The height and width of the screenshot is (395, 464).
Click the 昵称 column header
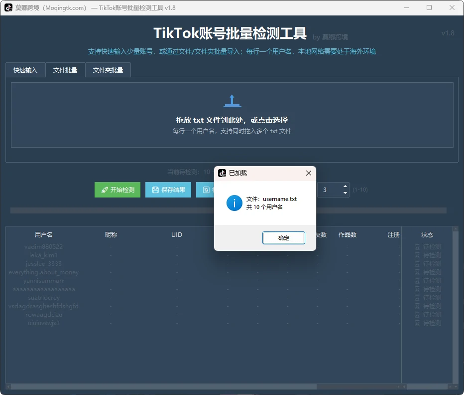point(111,235)
